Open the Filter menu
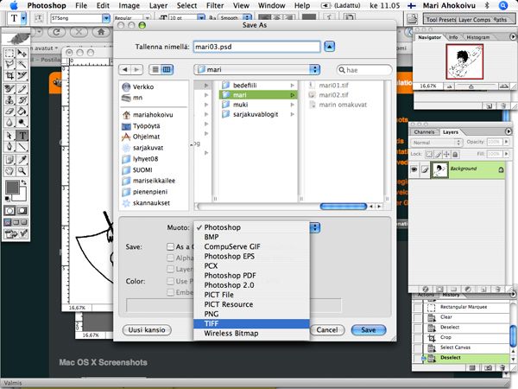The image size is (518, 389). pos(215,6)
